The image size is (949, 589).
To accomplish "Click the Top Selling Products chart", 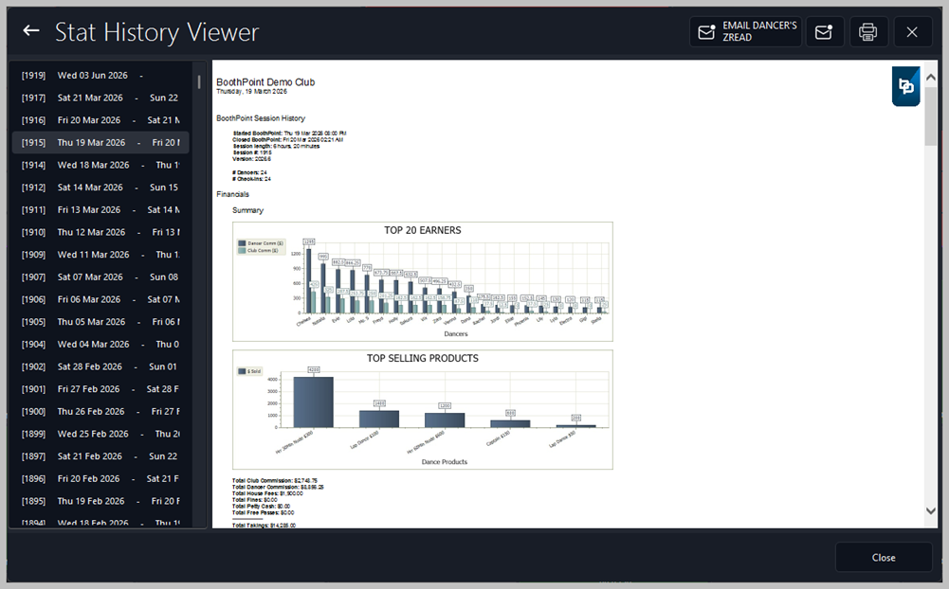I will 423,409.
